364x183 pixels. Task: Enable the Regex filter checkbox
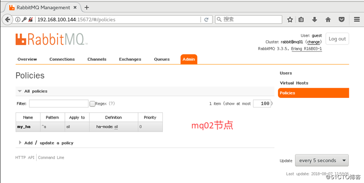click(92, 103)
